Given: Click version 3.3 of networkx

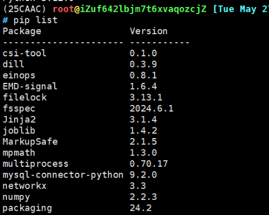Looking at the screenshot, I should click(x=138, y=186).
